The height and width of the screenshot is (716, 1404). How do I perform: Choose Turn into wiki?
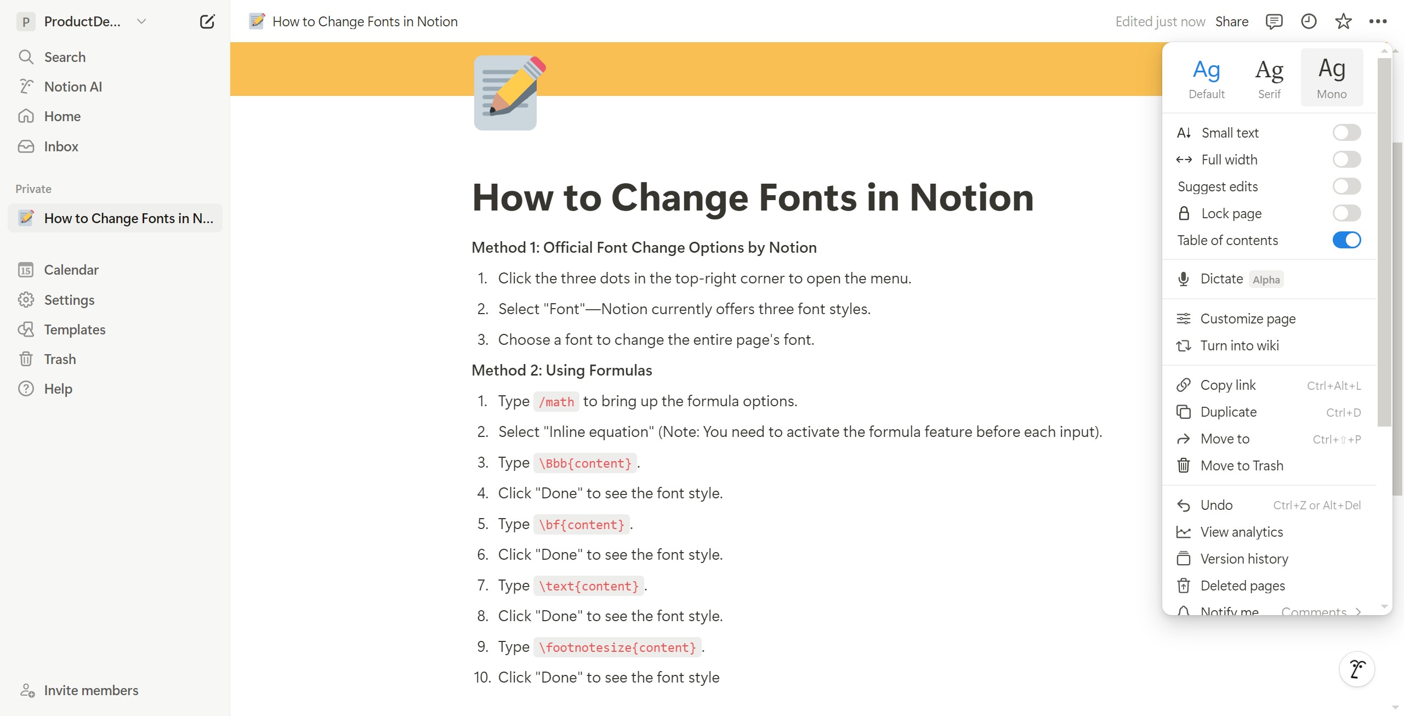(x=1269, y=345)
